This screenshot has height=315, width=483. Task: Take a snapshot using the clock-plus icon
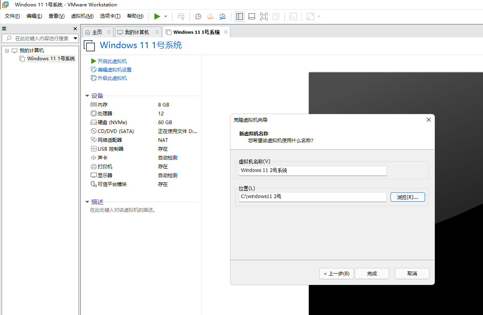198,16
